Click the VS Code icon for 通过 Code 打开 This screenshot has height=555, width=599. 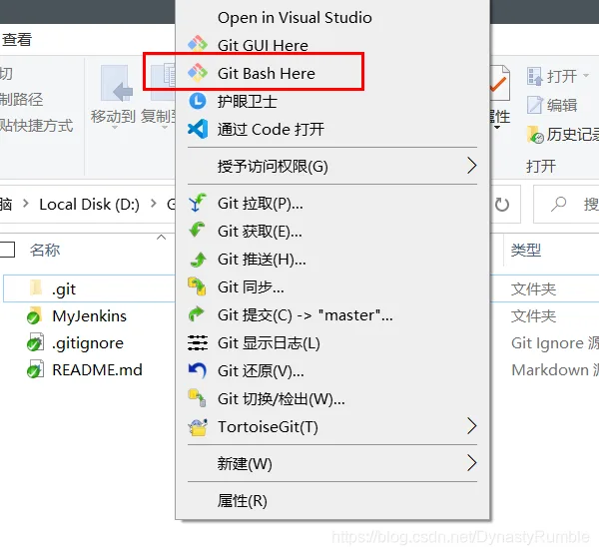[x=198, y=129]
